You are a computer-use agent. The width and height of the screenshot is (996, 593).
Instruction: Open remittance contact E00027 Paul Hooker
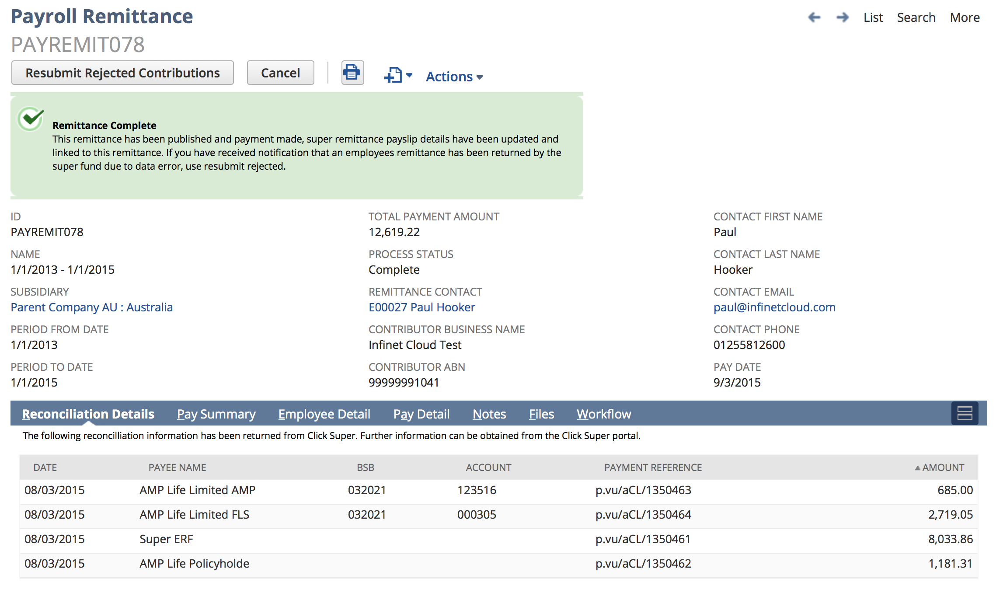tap(421, 307)
